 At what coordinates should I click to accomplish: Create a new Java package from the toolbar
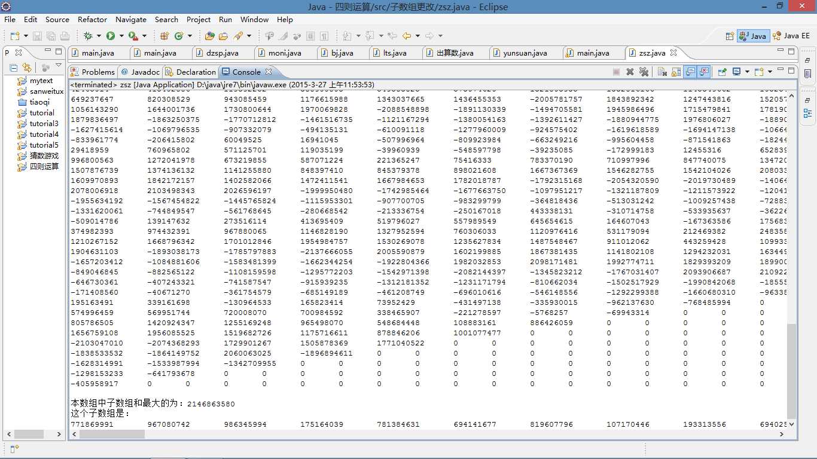coord(164,36)
